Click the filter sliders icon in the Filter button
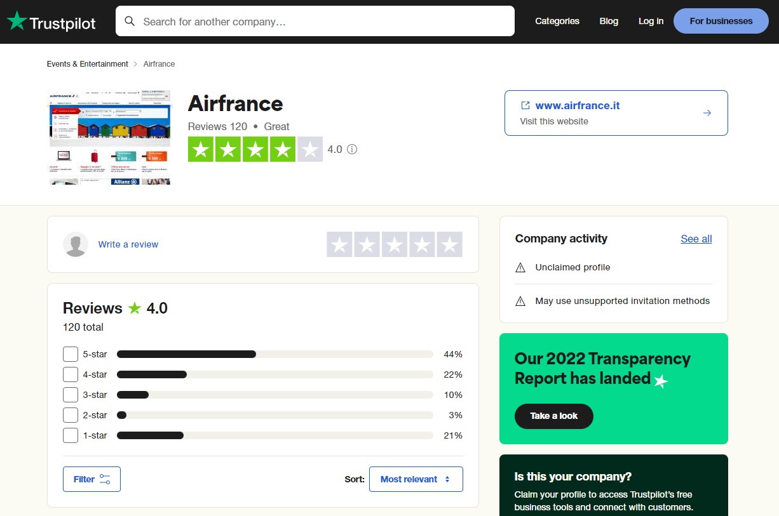The height and width of the screenshot is (516, 779). coord(105,479)
